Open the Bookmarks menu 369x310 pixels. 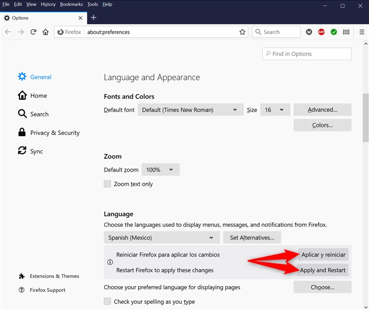[71, 4]
